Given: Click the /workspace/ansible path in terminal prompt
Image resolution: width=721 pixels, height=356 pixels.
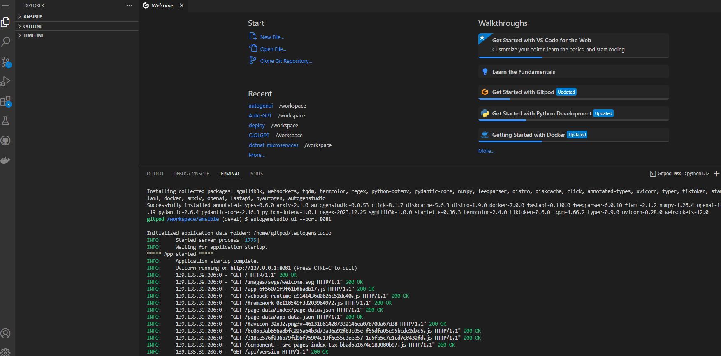Looking at the screenshot, I should (193, 219).
